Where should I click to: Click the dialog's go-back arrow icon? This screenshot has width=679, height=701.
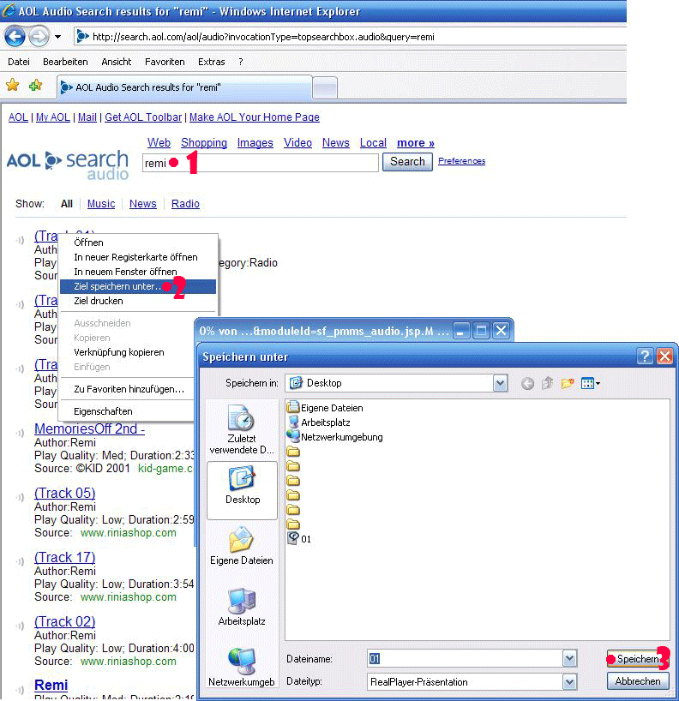point(528,384)
